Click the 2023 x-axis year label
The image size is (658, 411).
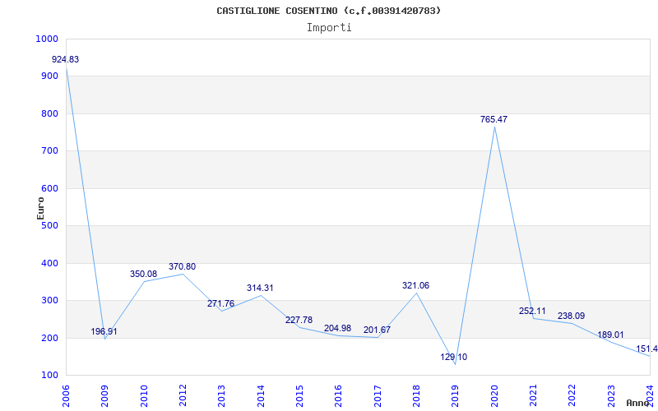pos(611,396)
